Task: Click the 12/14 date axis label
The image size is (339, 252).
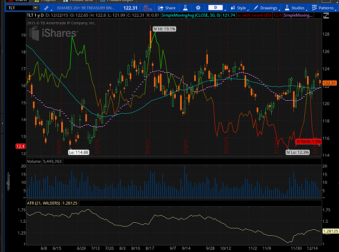Action: point(312,248)
